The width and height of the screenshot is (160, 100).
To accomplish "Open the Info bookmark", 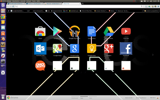I will tap(48, 11).
